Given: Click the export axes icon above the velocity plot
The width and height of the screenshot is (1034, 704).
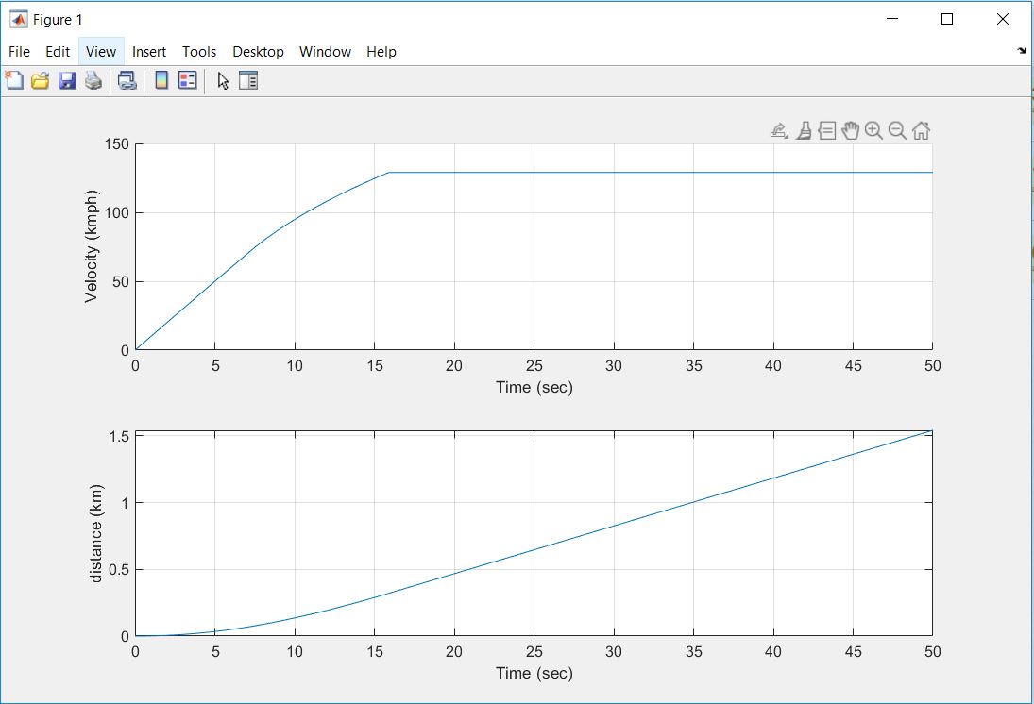Looking at the screenshot, I should pos(779,130).
